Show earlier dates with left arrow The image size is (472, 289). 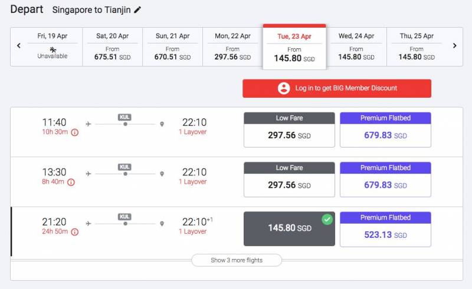click(19, 45)
